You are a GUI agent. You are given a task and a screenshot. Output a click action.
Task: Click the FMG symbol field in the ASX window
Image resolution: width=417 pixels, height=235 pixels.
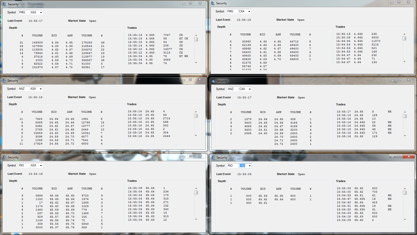tap(24, 12)
